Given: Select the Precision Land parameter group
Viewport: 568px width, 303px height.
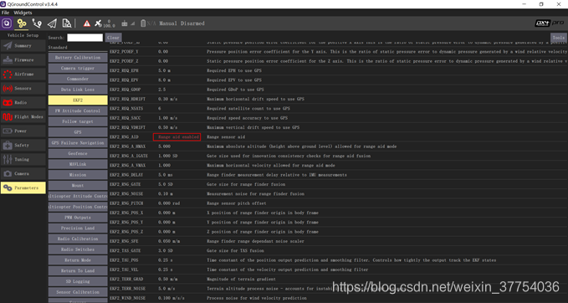Looking at the screenshot, I should tap(78, 228).
